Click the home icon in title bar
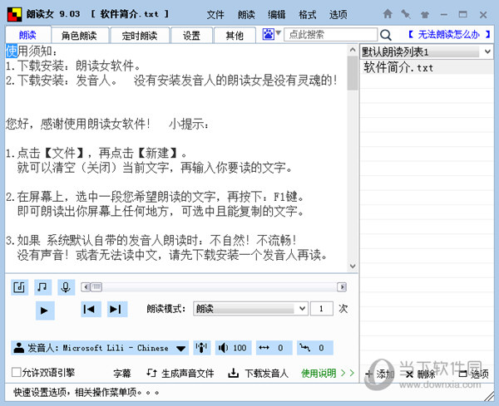The width and height of the screenshot is (499, 406). click(x=388, y=13)
